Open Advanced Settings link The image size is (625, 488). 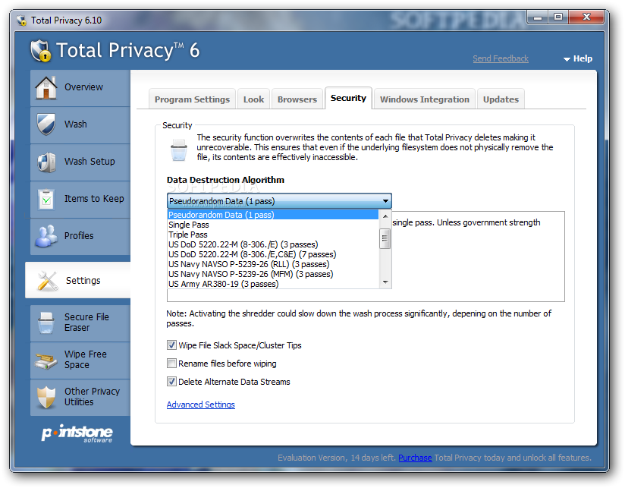(200, 405)
